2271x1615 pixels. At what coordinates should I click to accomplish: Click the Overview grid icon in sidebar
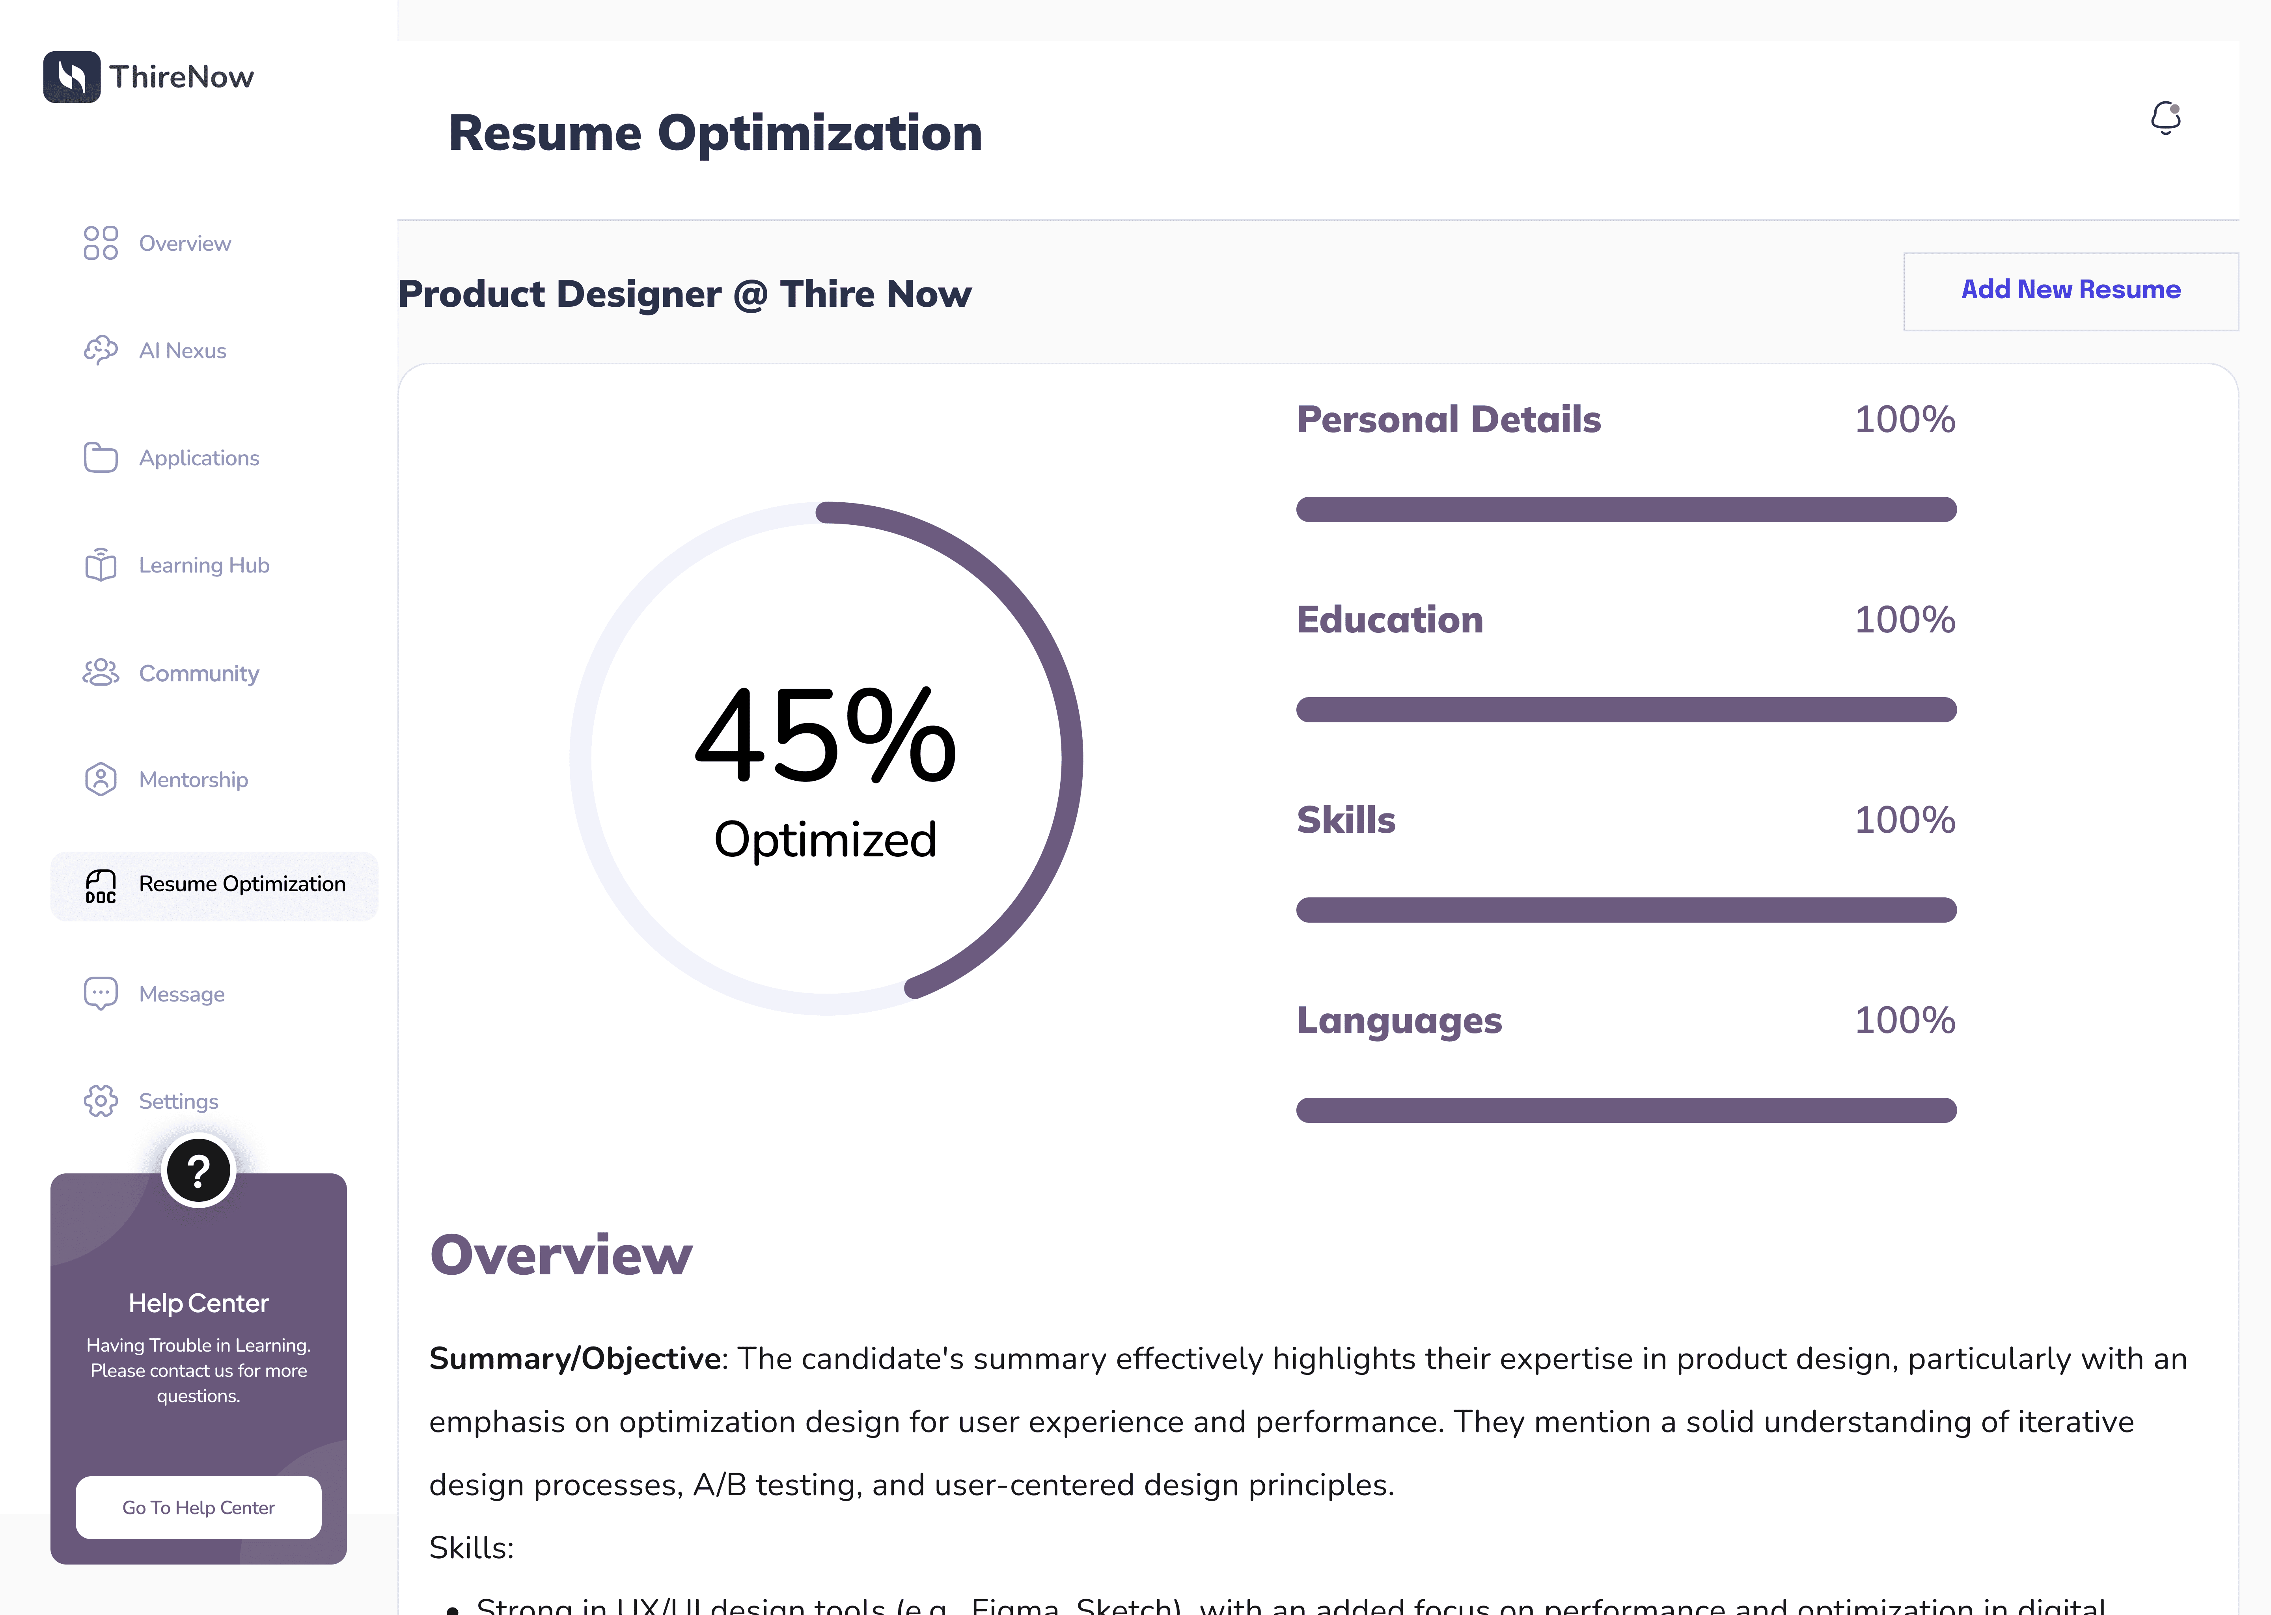(101, 242)
